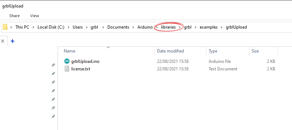Screen dimensions: 292x130
Task: Click 'Arduino file' type cell
Action: (220, 61)
